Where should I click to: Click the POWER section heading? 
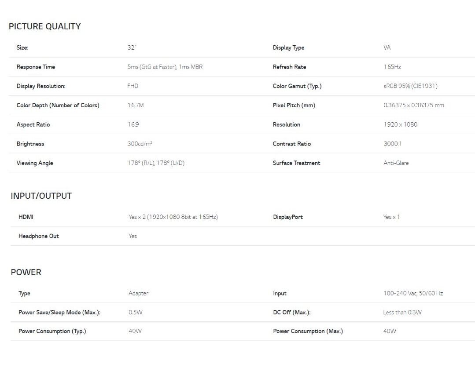(x=26, y=273)
